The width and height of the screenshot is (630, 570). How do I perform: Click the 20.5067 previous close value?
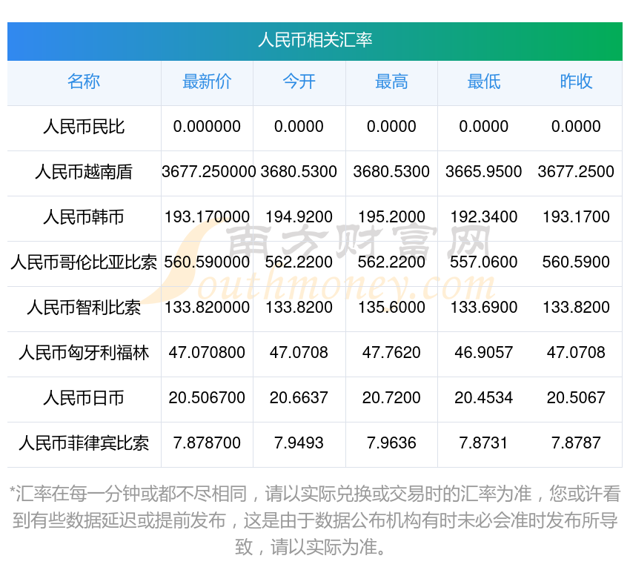coord(576,398)
